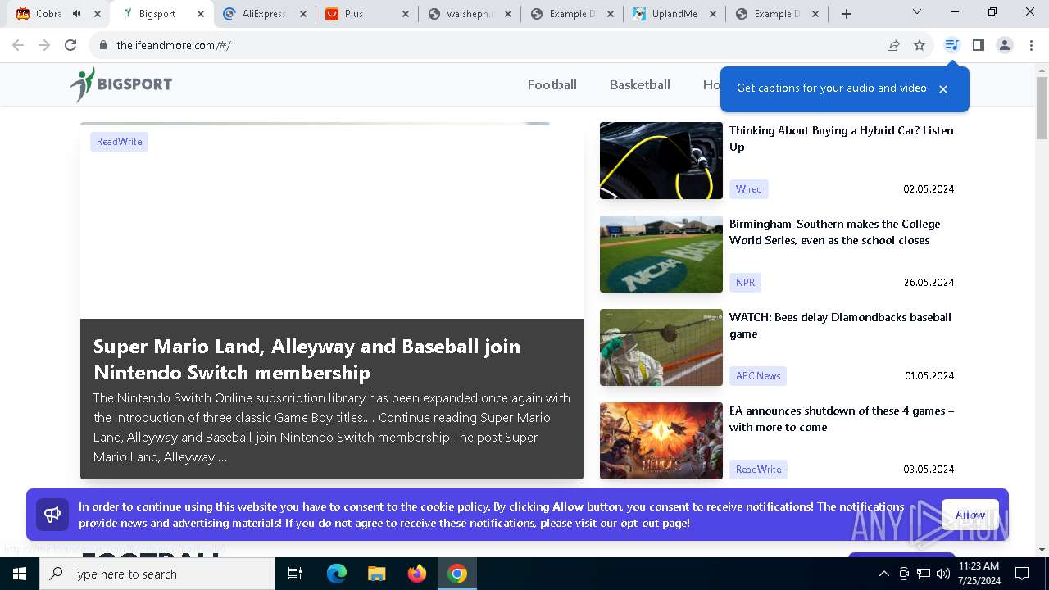The height and width of the screenshot is (590, 1049).
Task: Open the Super Mario Land article headline
Action: coord(307,359)
